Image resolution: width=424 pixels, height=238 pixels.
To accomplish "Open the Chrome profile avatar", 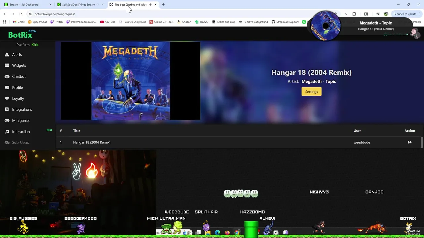I will (x=386, y=14).
